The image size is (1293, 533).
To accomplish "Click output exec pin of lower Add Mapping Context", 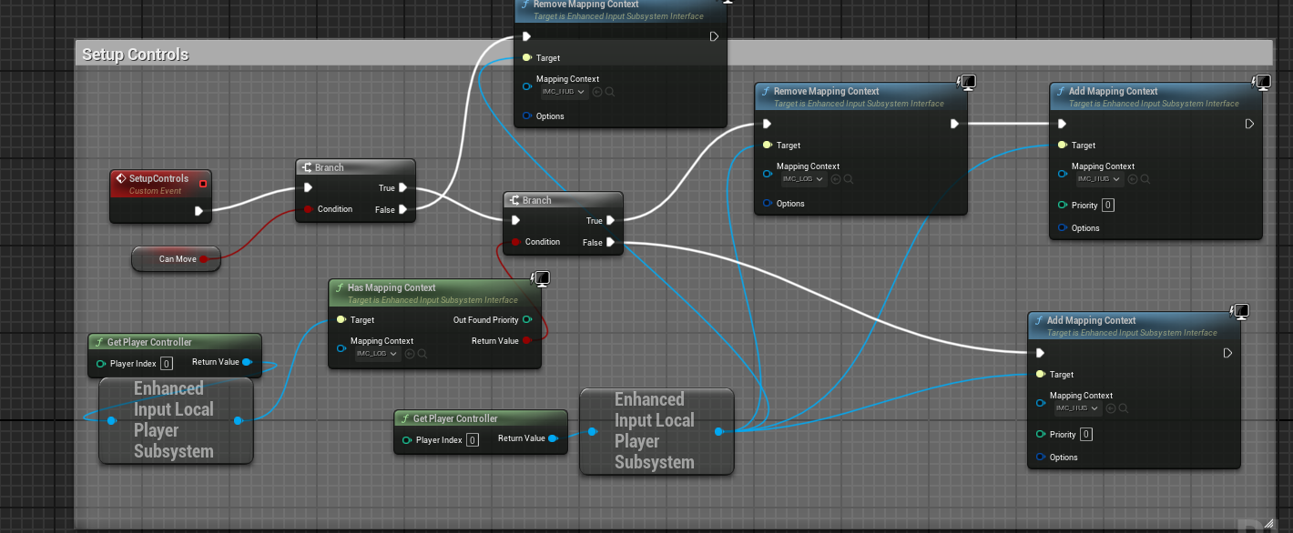I will [x=1227, y=353].
